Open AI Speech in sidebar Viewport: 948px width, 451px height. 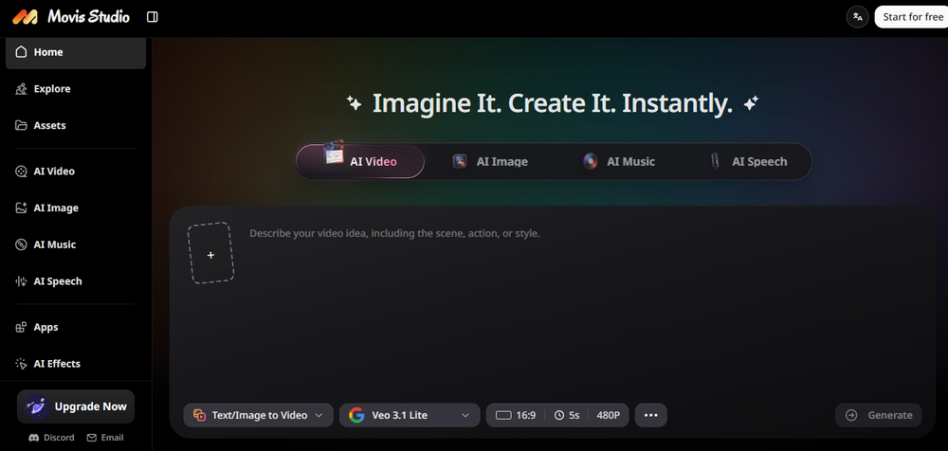pyautogui.click(x=76, y=281)
